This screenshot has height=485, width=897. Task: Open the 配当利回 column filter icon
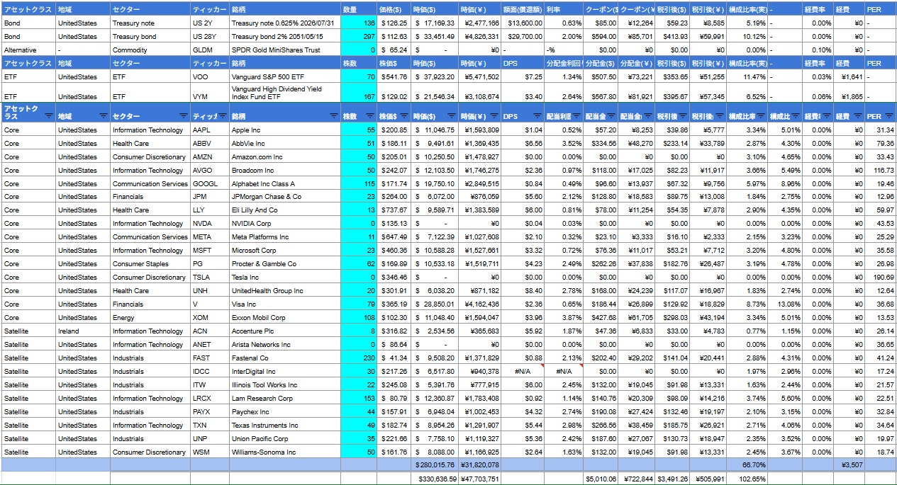[576, 116]
